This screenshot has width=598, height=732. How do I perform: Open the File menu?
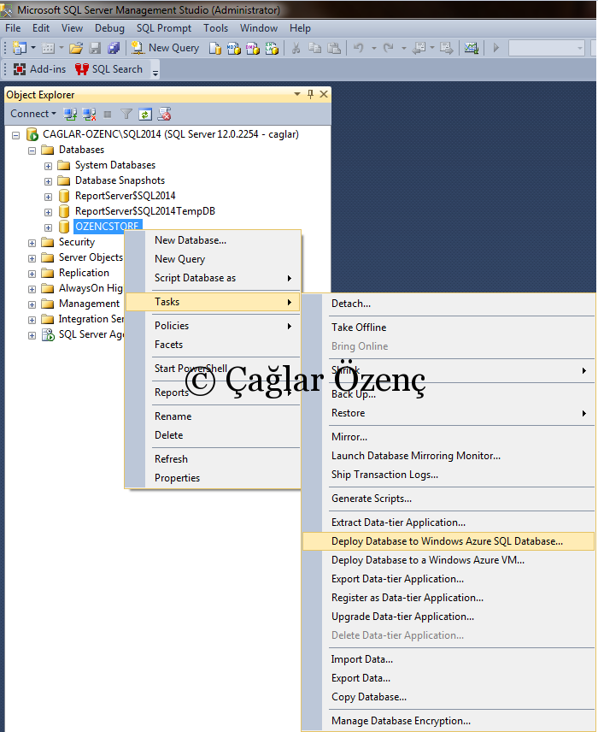point(13,28)
